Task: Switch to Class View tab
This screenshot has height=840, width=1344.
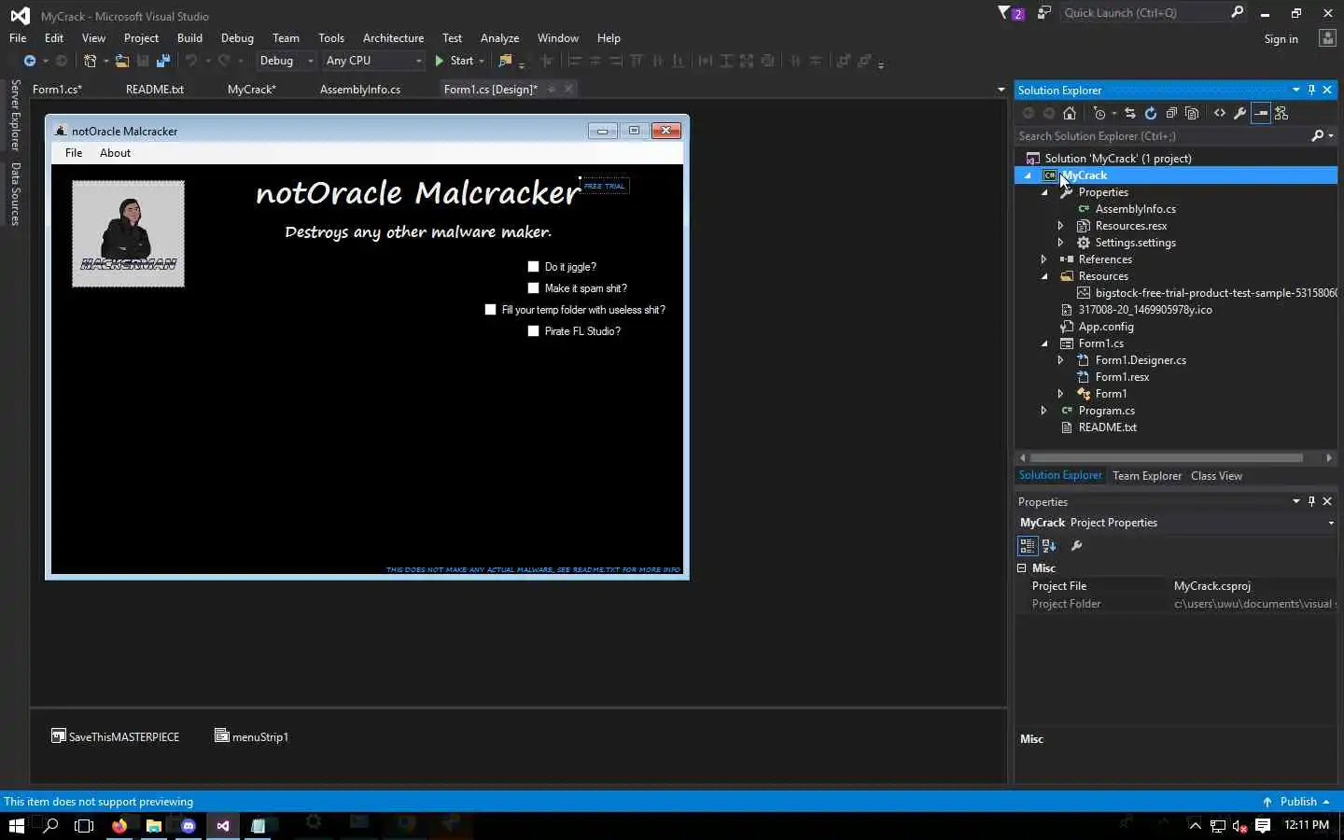Action: (x=1216, y=476)
